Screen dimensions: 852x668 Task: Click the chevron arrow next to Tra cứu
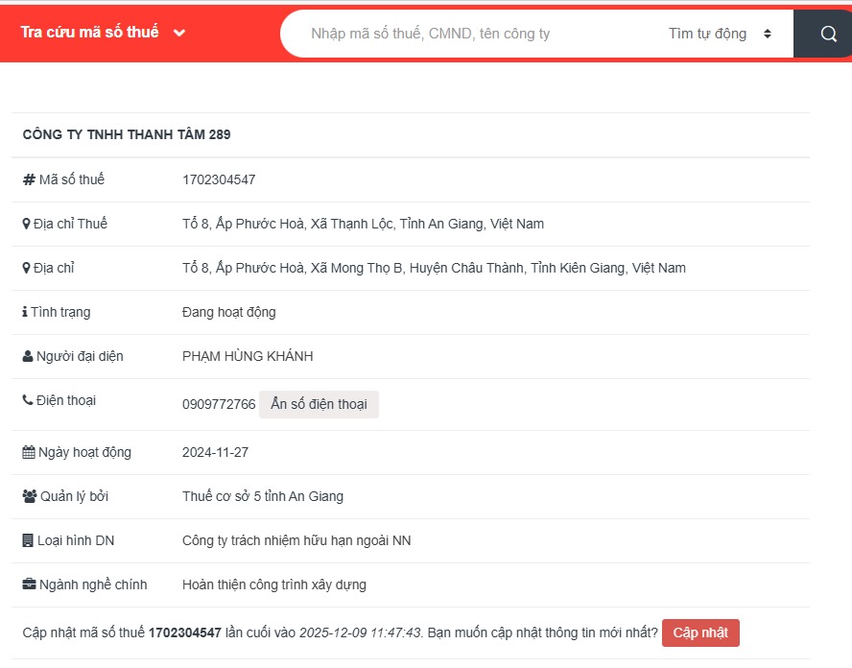click(179, 34)
